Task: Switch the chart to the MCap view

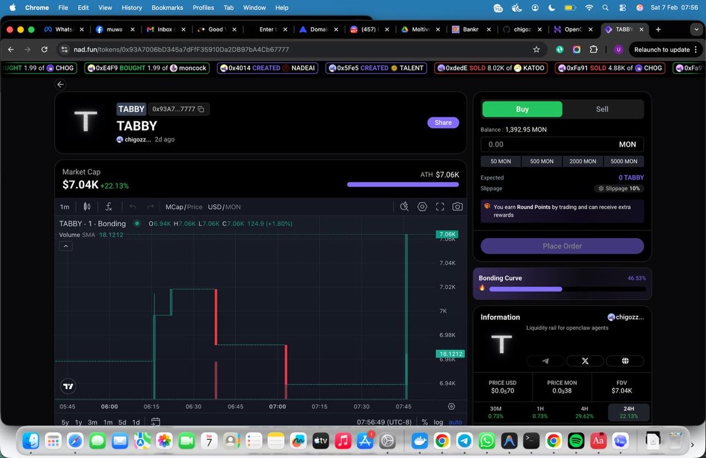Action: coord(175,207)
